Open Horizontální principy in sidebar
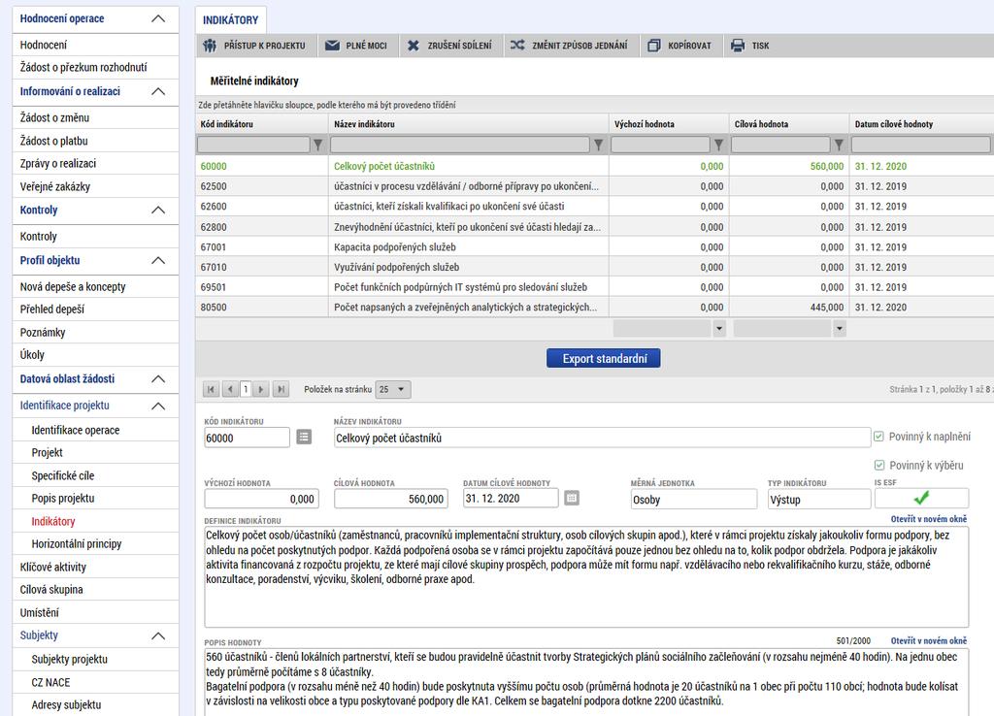This screenshot has width=994, height=716. click(x=77, y=544)
